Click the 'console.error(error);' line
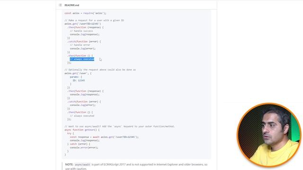Image resolution: width=303 pixels, height=170 pixels. pos(84,147)
